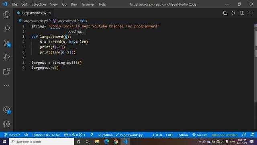
Task: Click the feedback icon in status bar
Action: pos(244,135)
